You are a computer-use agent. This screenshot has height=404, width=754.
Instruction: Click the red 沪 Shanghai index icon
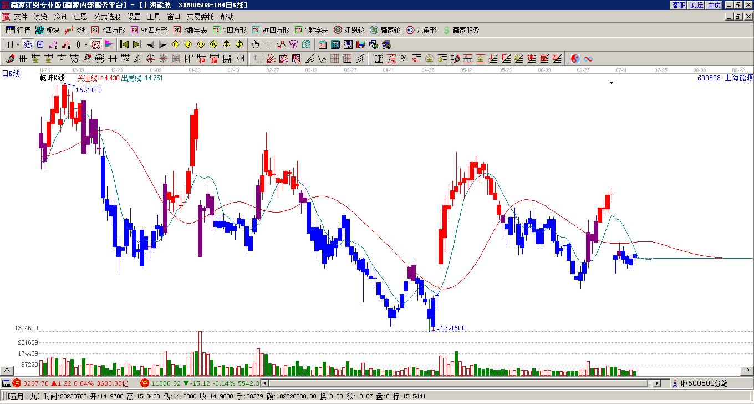[x=17, y=383]
